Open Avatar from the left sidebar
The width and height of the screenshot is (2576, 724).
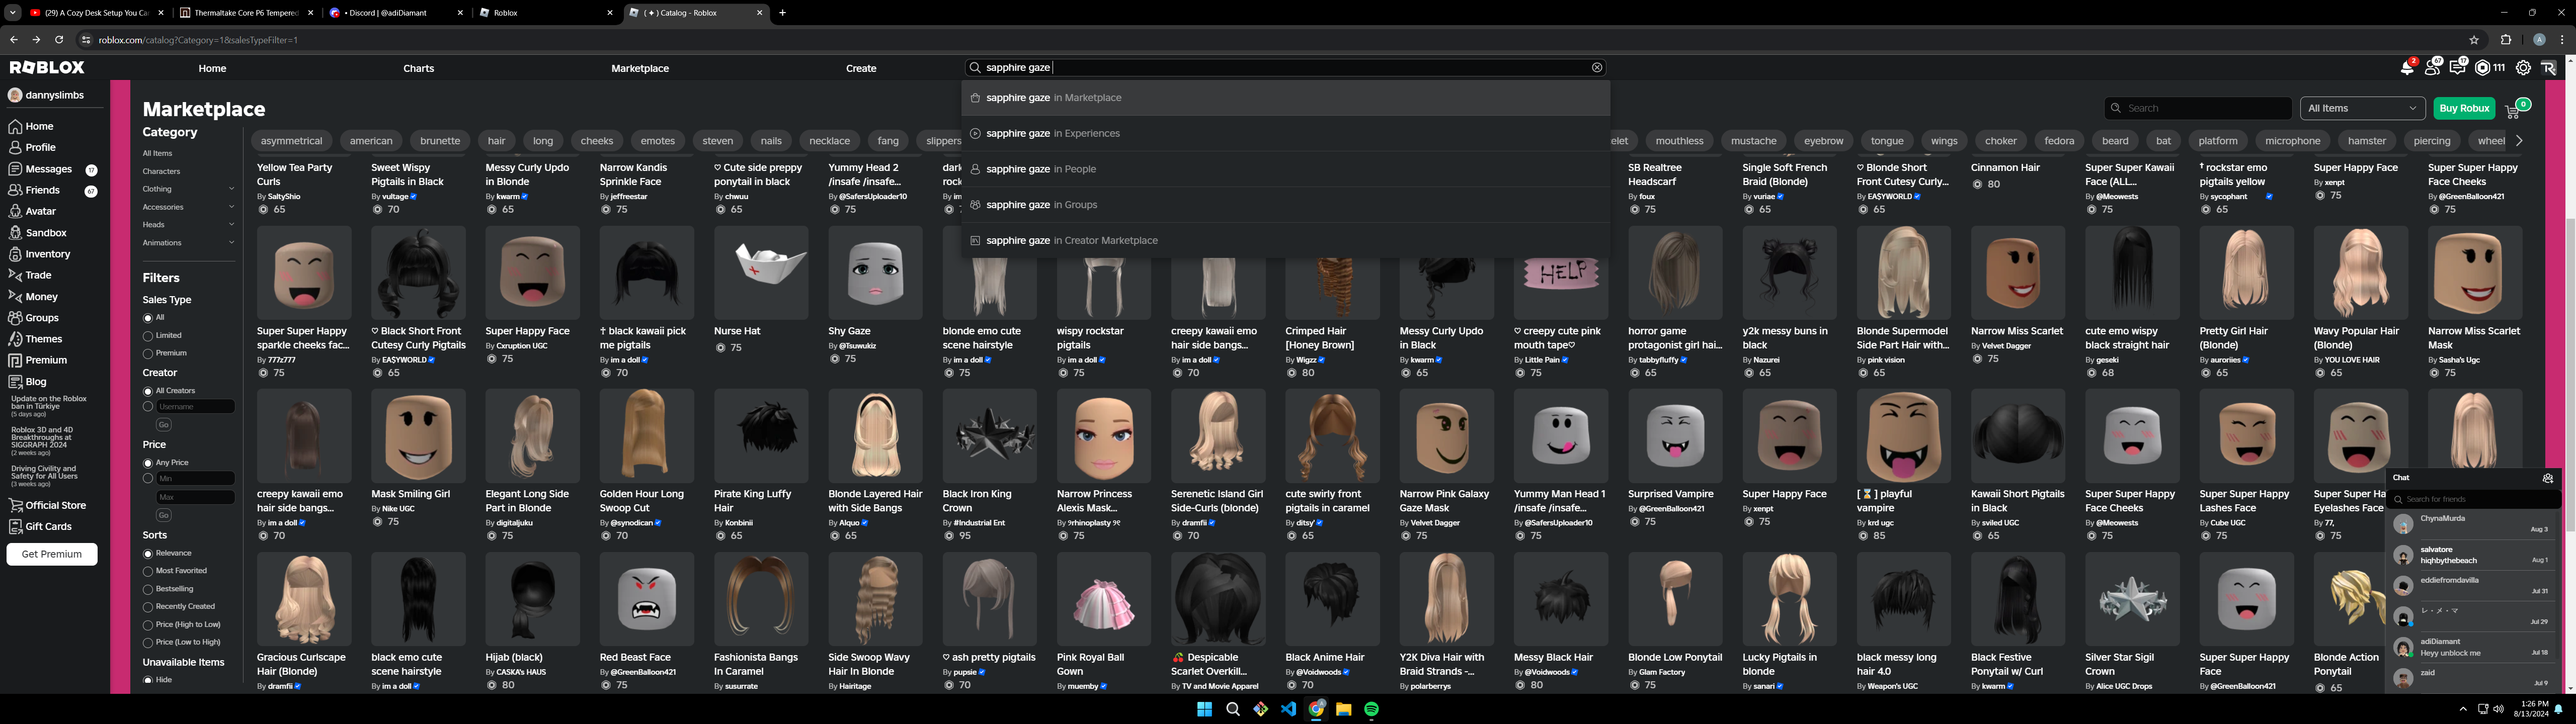(x=40, y=211)
